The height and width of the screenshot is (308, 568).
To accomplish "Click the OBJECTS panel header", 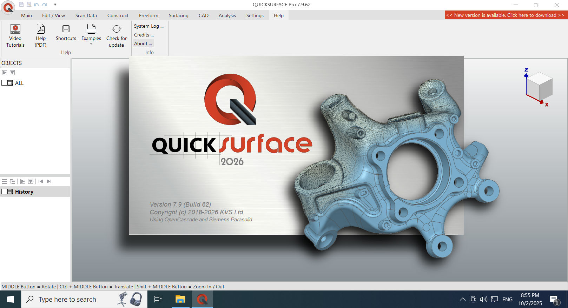I will coord(35,63).
